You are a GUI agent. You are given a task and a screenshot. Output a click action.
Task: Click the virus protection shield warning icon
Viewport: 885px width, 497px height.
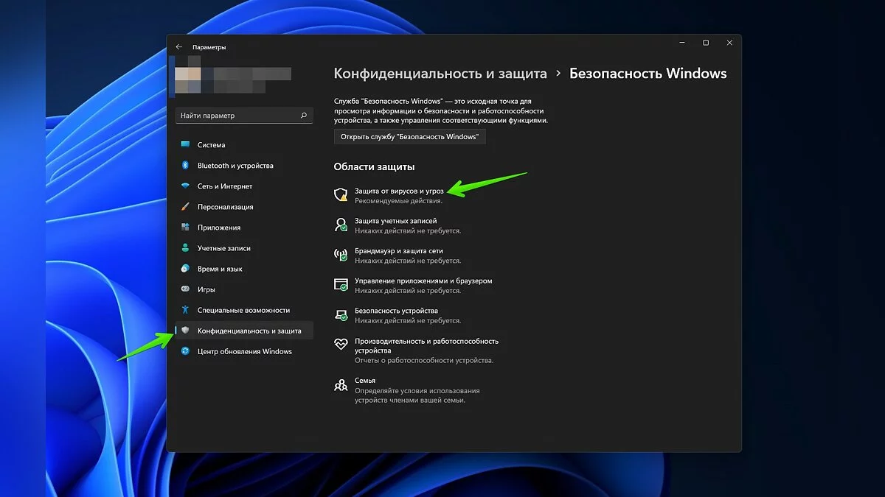(x=341, y=195)
